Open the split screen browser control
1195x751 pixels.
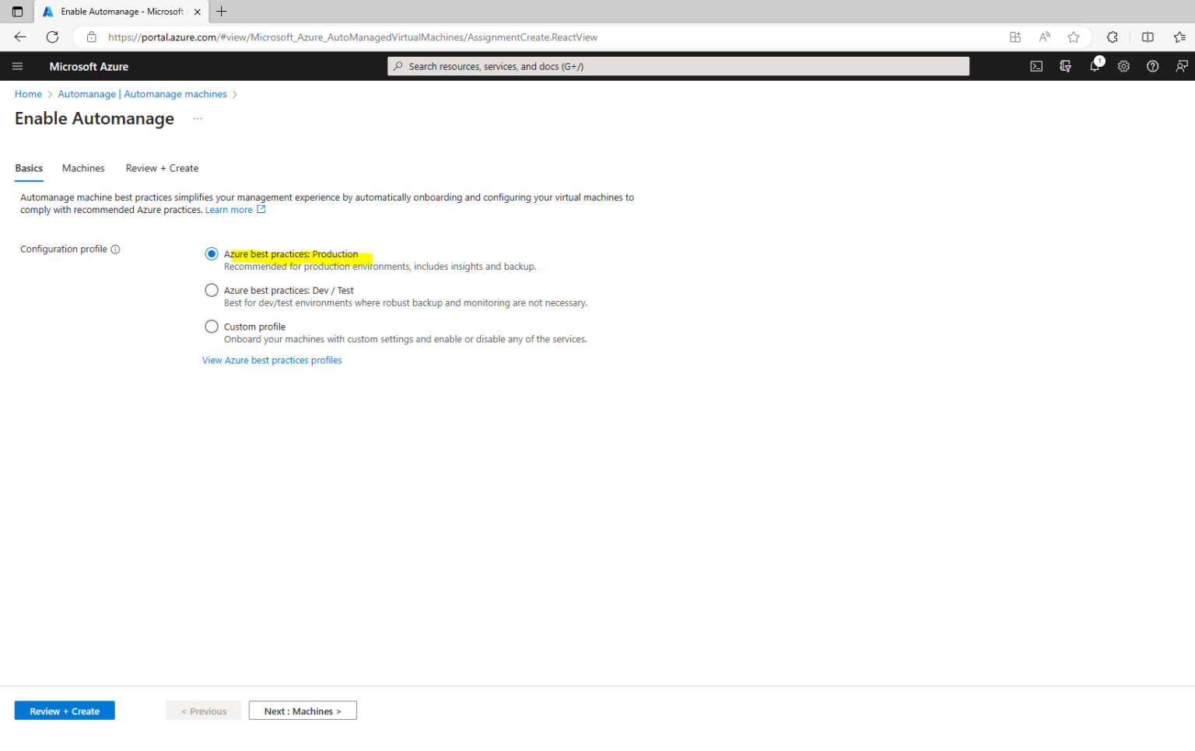tap(1147, 37)
